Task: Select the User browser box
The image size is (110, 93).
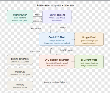Action: [x=20, y=17]
